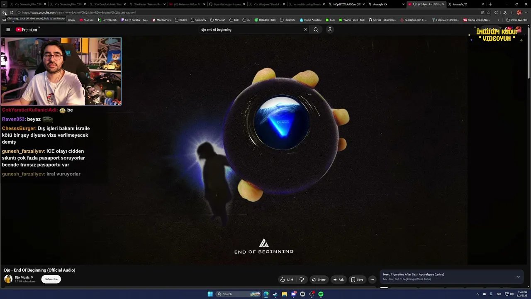Open the YouTube guide hamburger menu
This screenshot has width=531, height=299.
pyautogui.click(x=8, y=29)
